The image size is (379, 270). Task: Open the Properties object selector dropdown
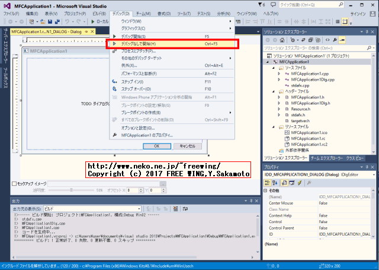(x=374, y=175)
